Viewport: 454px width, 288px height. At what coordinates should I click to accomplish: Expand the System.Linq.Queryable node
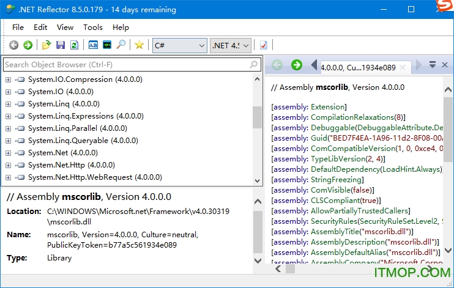(x=8, y=141)
